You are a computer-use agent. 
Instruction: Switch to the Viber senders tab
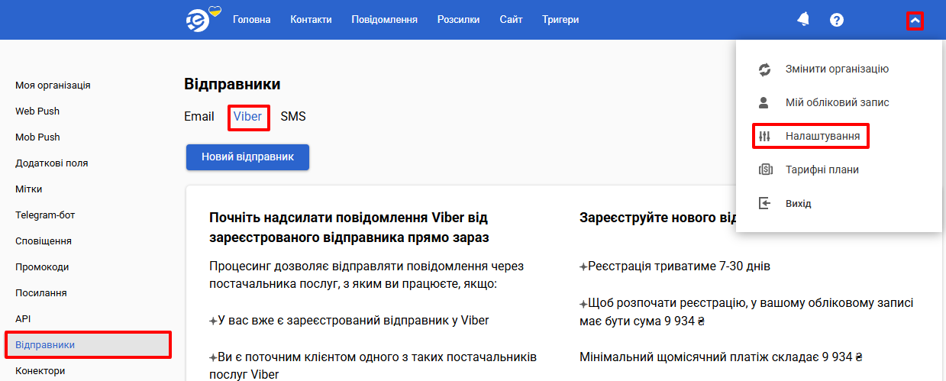pos(247,117)
